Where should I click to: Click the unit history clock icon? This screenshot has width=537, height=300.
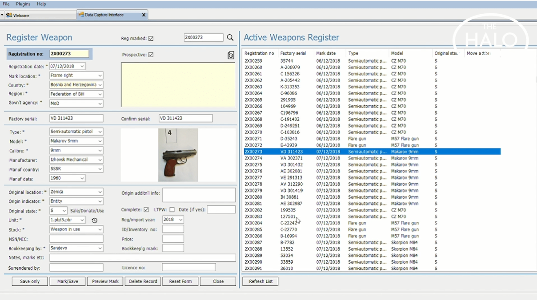pos(94,220)
